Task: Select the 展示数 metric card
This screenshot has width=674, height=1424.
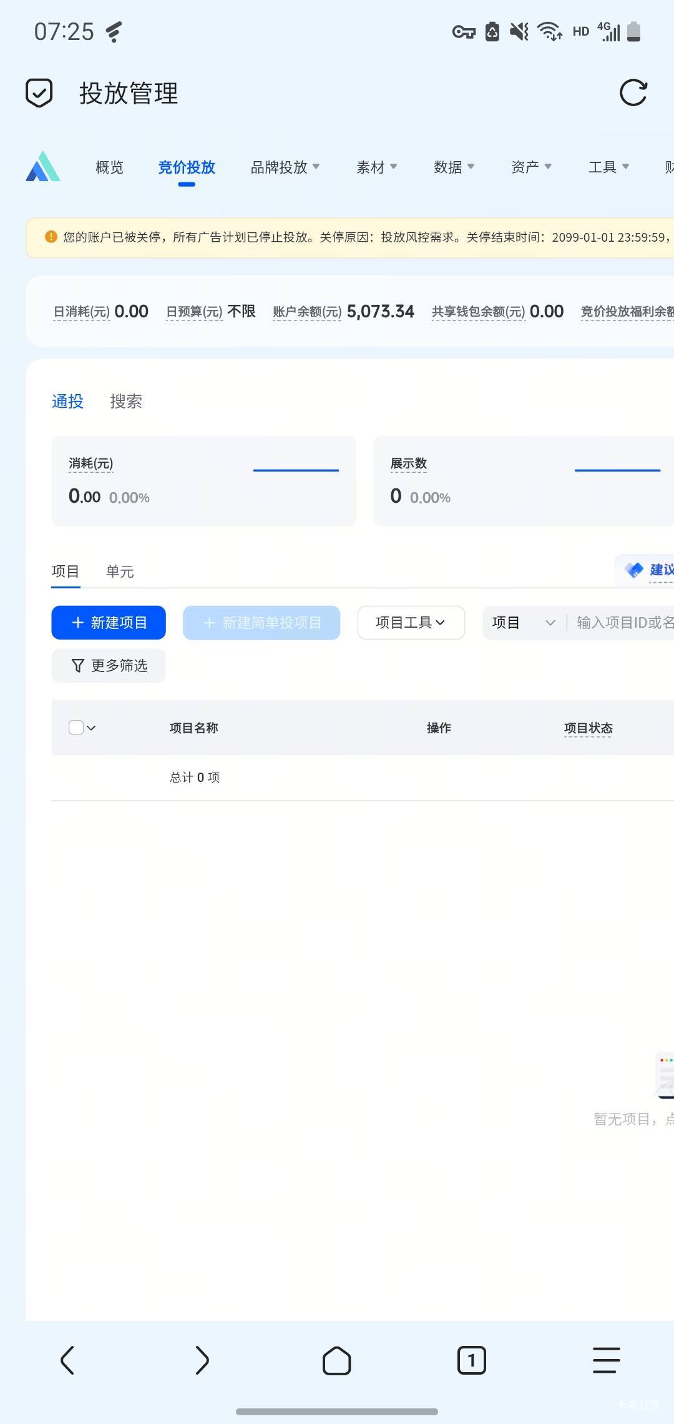Action: [524, 481]
